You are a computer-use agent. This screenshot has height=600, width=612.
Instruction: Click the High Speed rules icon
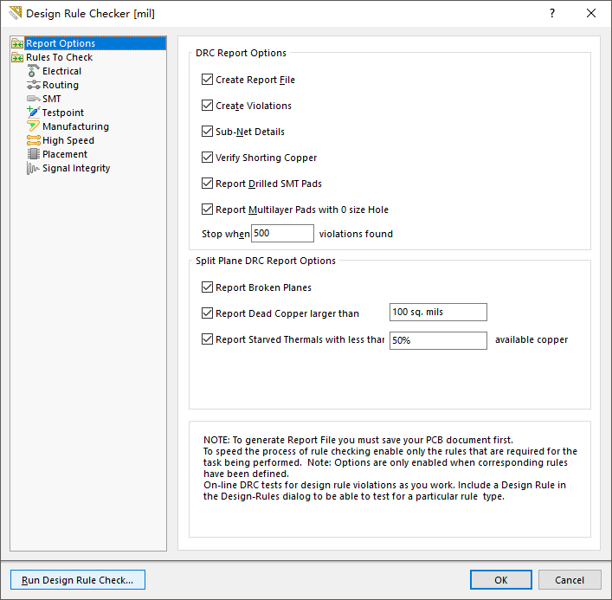click(33, 140)
